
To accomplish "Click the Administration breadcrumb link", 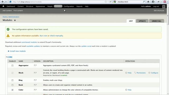I will coord(14,17).
